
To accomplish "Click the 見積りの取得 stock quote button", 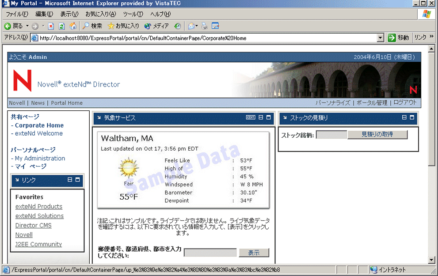I will [378, 134].
